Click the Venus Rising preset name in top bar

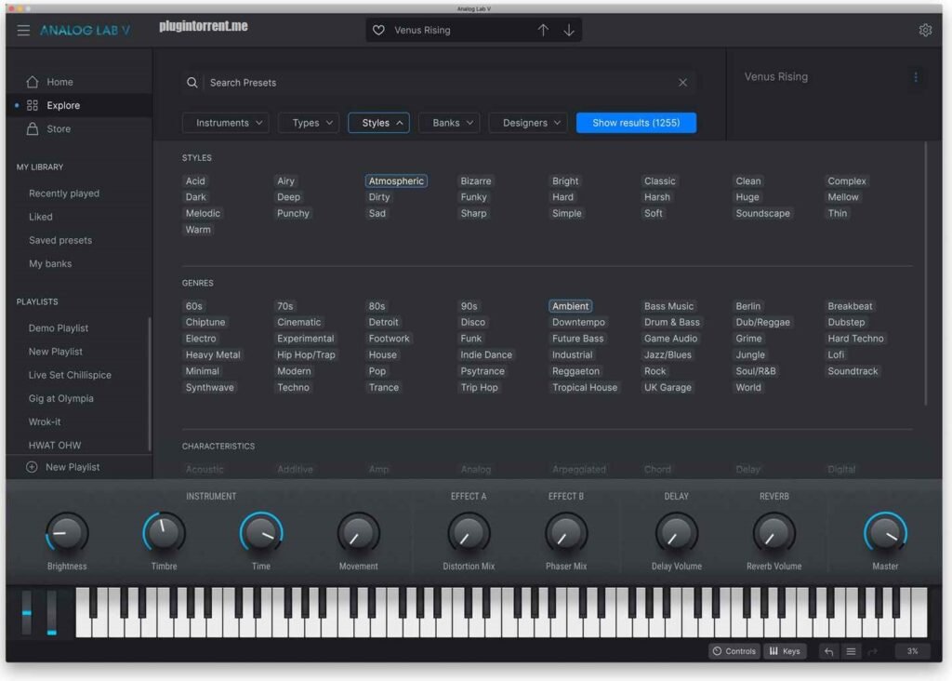422,31
